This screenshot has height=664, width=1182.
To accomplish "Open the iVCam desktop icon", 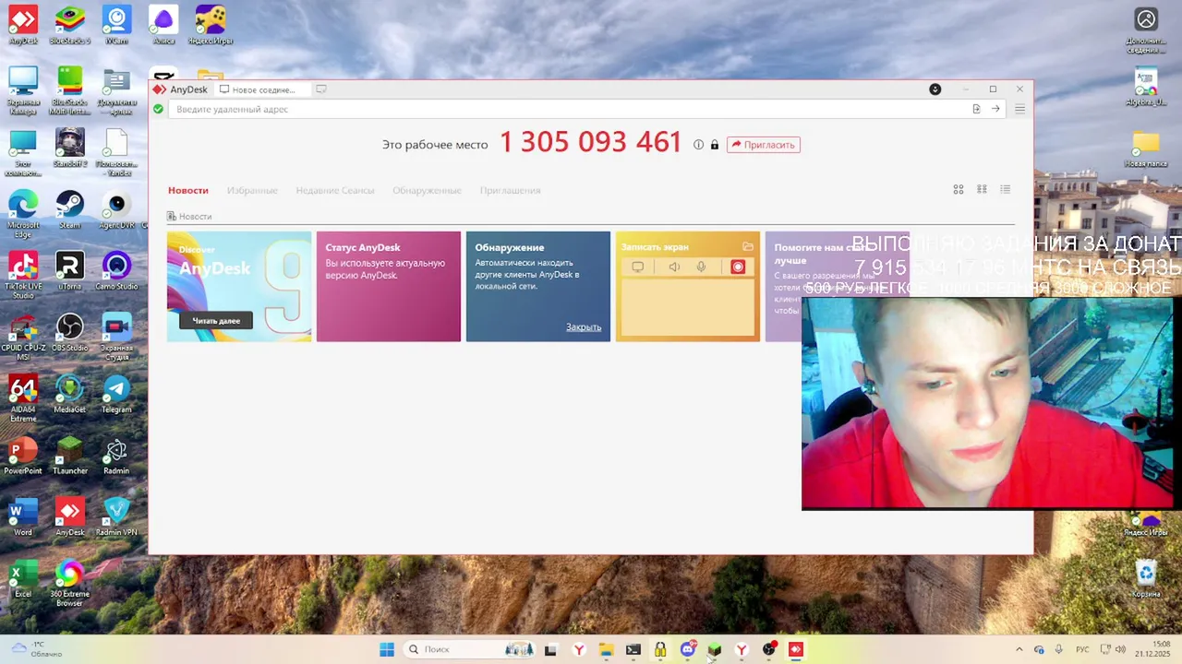I will [x=116, y=26].
